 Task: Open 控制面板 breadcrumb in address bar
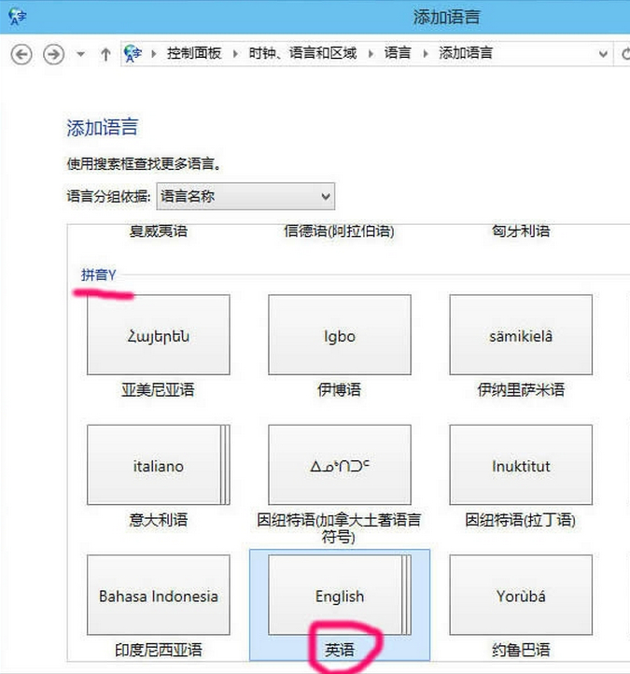point(194,54)
